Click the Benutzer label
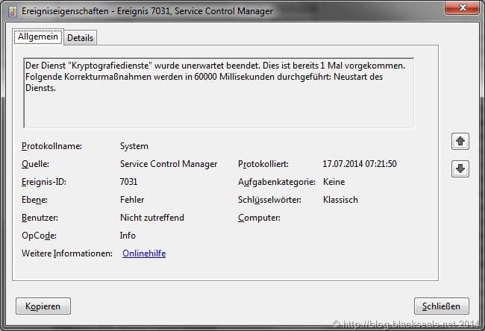The height and width of the screenshot is (331, 485). click(40, 218)
